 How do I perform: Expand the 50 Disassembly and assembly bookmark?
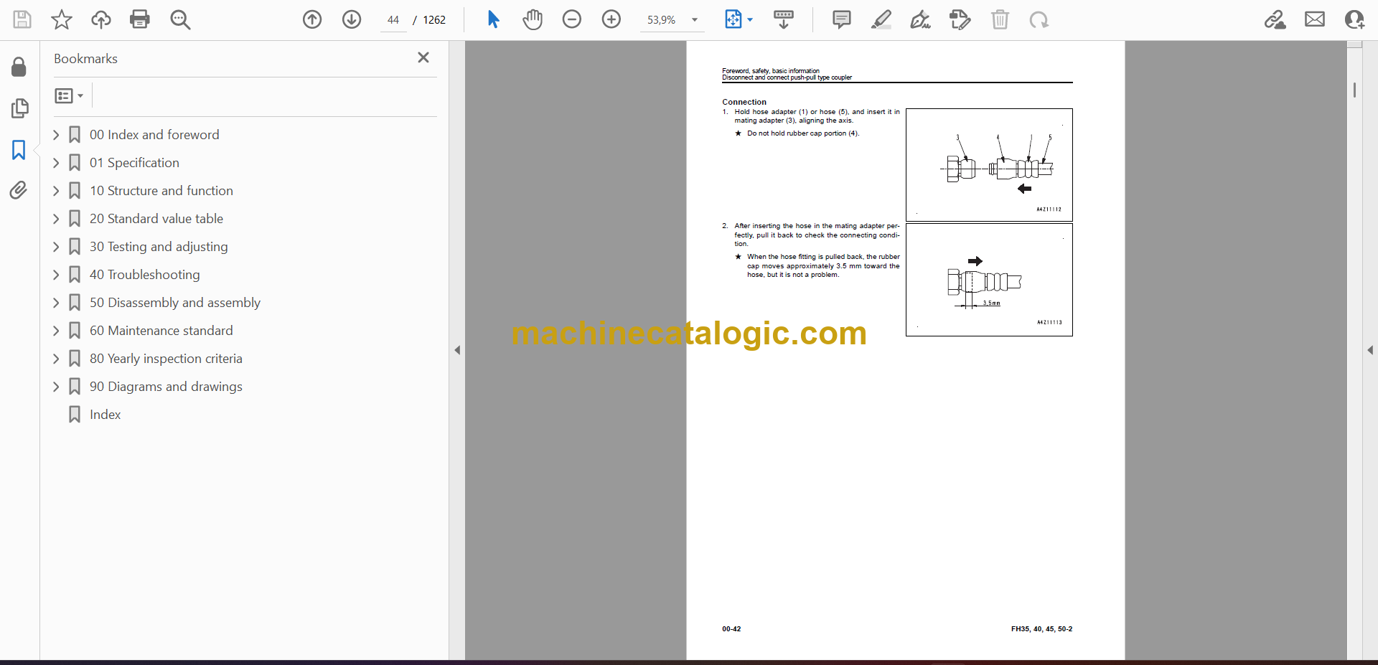56,303
